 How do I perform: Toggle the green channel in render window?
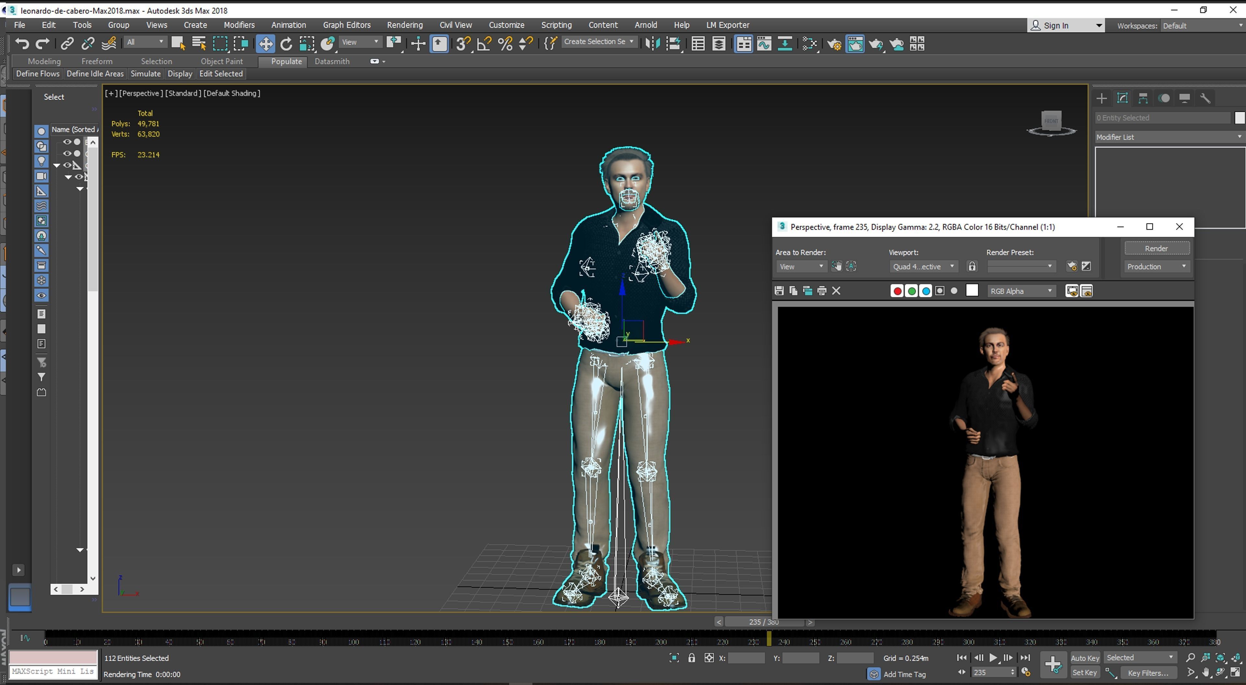(911, 291)
